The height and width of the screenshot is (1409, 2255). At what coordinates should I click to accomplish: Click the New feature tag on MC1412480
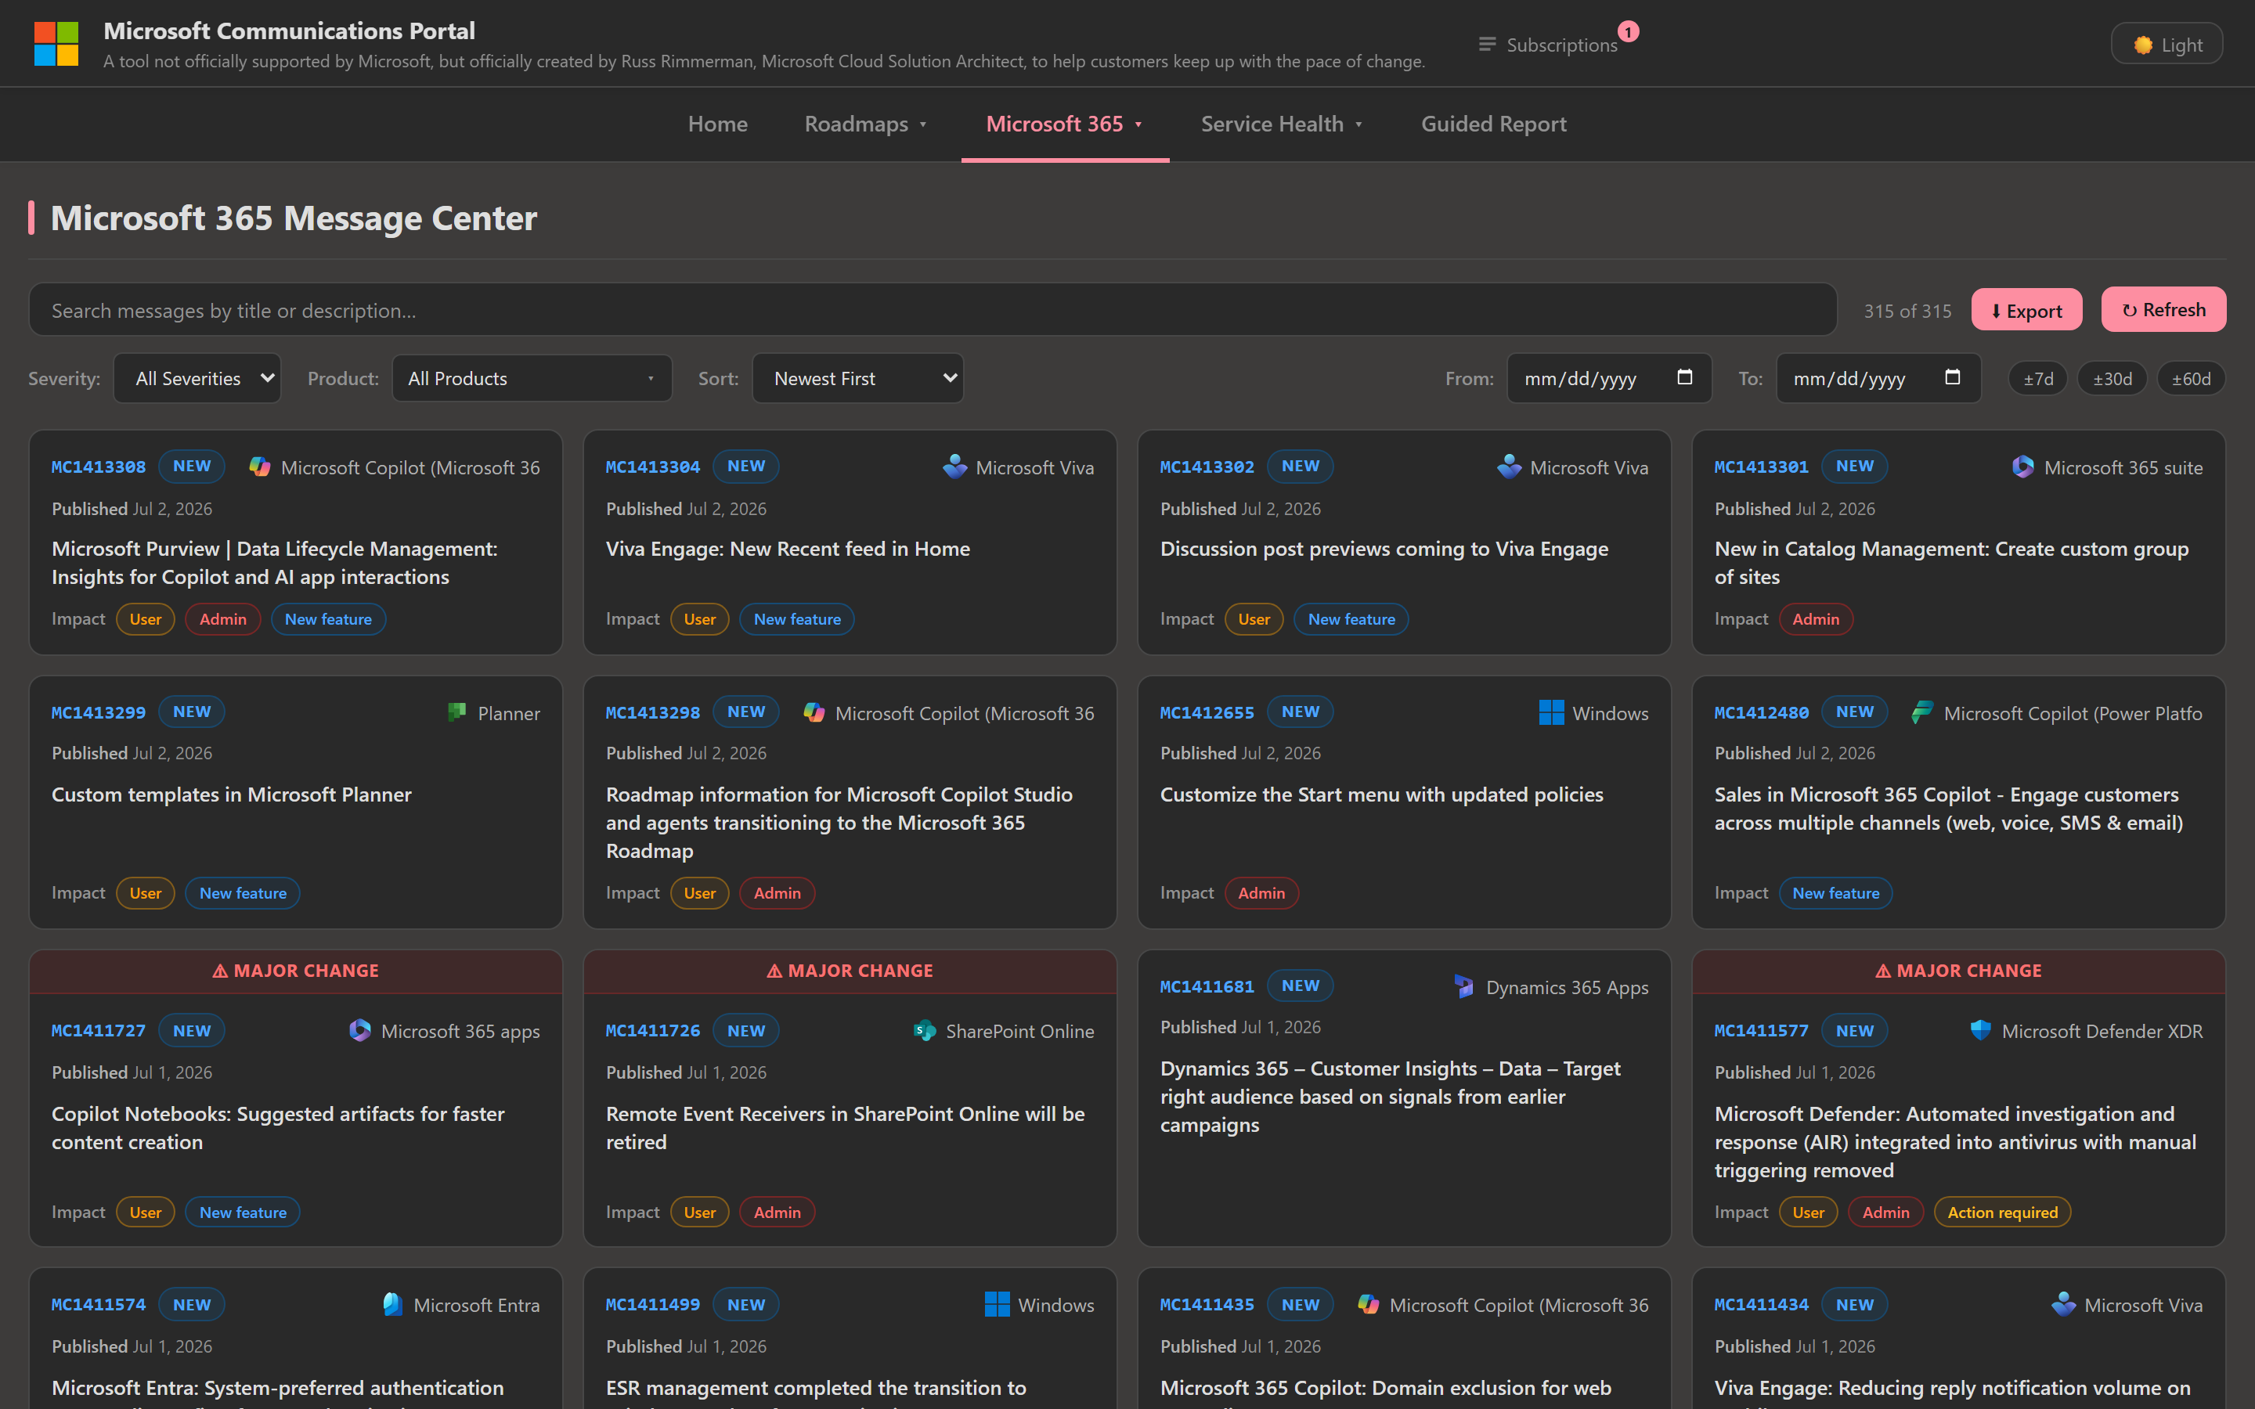[1835, 892]
